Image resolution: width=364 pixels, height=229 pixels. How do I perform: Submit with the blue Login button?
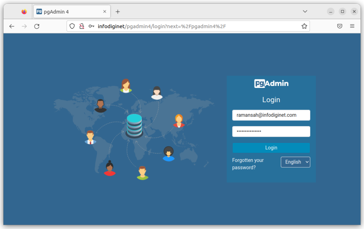[x=271, y=148]
